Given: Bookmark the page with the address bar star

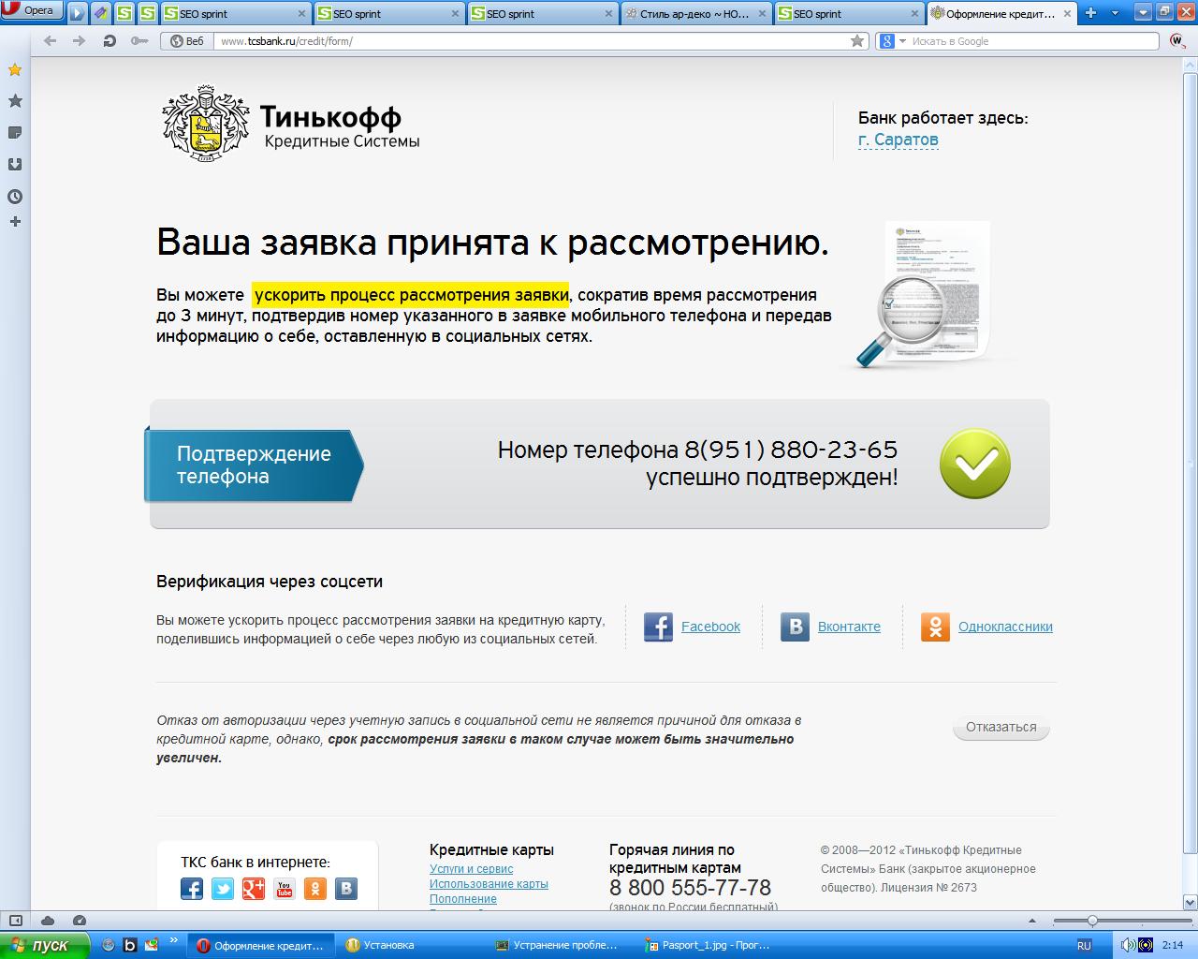Looking at the screenshot, I should point(857,41).
